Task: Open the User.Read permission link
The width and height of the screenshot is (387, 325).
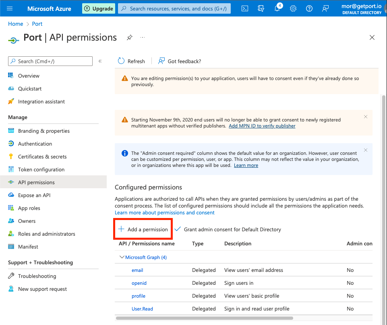Action: [142, 309]
